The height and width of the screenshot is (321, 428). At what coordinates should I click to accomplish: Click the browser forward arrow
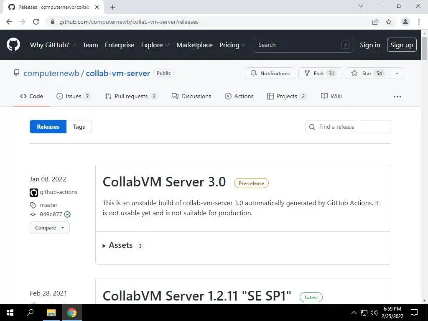click(23, 22)
